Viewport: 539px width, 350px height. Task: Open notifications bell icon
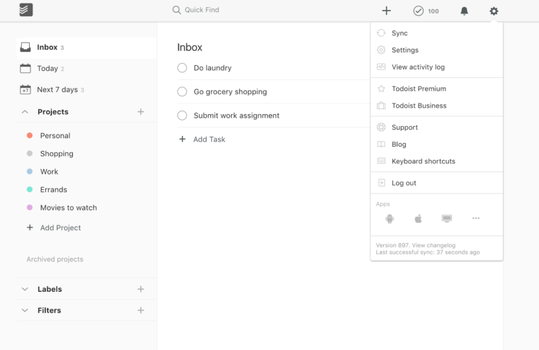(x=464, y=11)
